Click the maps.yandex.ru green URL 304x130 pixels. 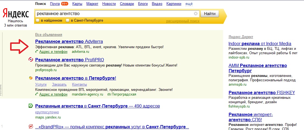(48, 117)
